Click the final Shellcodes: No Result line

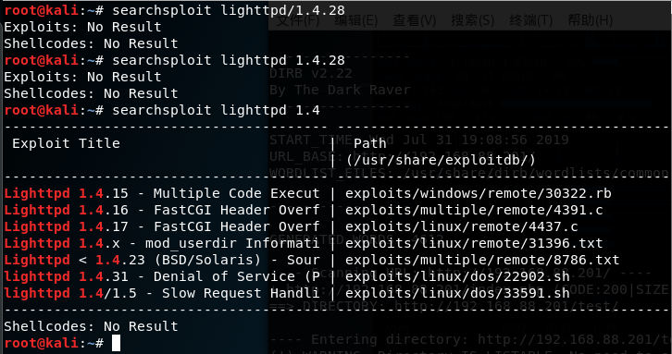(91, 326)
